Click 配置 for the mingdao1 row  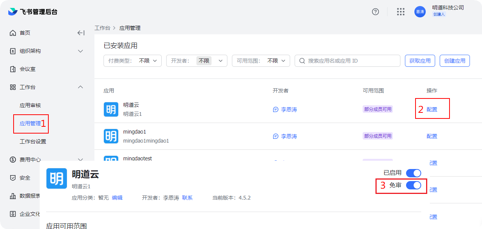pos(432,136)
